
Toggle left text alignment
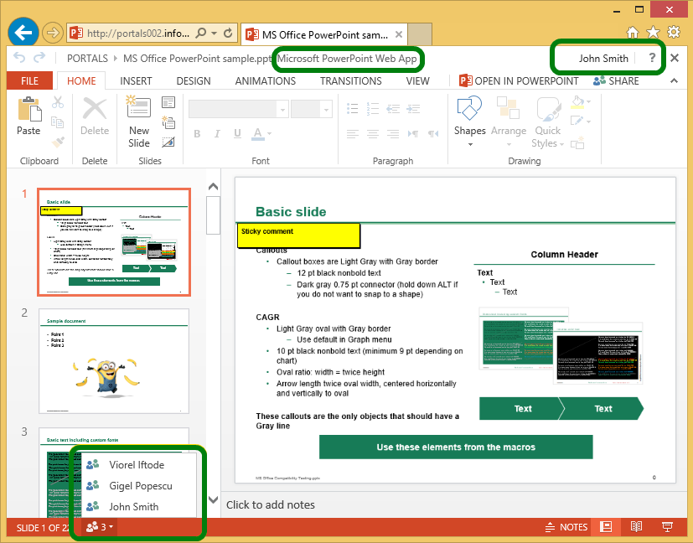click(352, 134)
